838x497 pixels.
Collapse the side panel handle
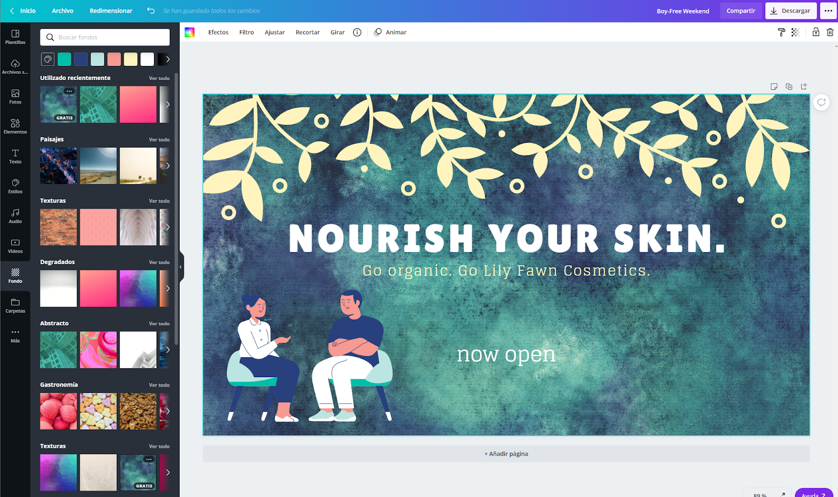point(181,267)
